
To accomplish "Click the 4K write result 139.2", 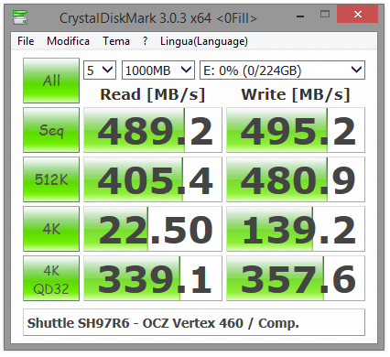I will 296,229.
